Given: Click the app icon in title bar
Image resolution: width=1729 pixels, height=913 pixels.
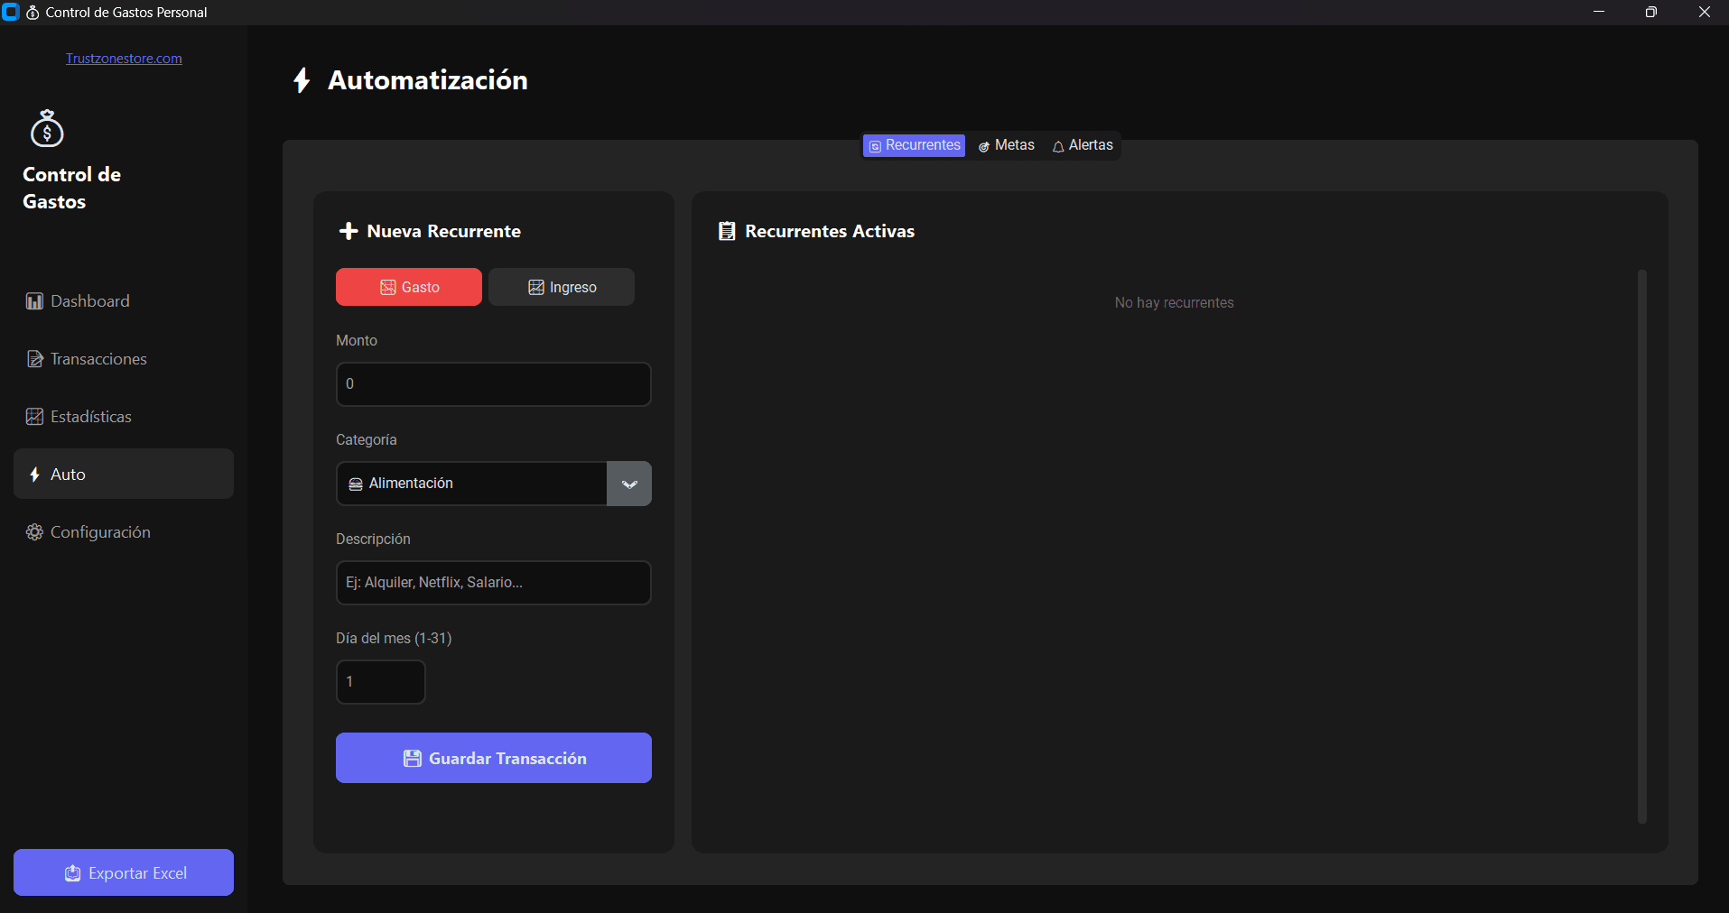Looking at the screenshot, I should [x=11, y=13].
